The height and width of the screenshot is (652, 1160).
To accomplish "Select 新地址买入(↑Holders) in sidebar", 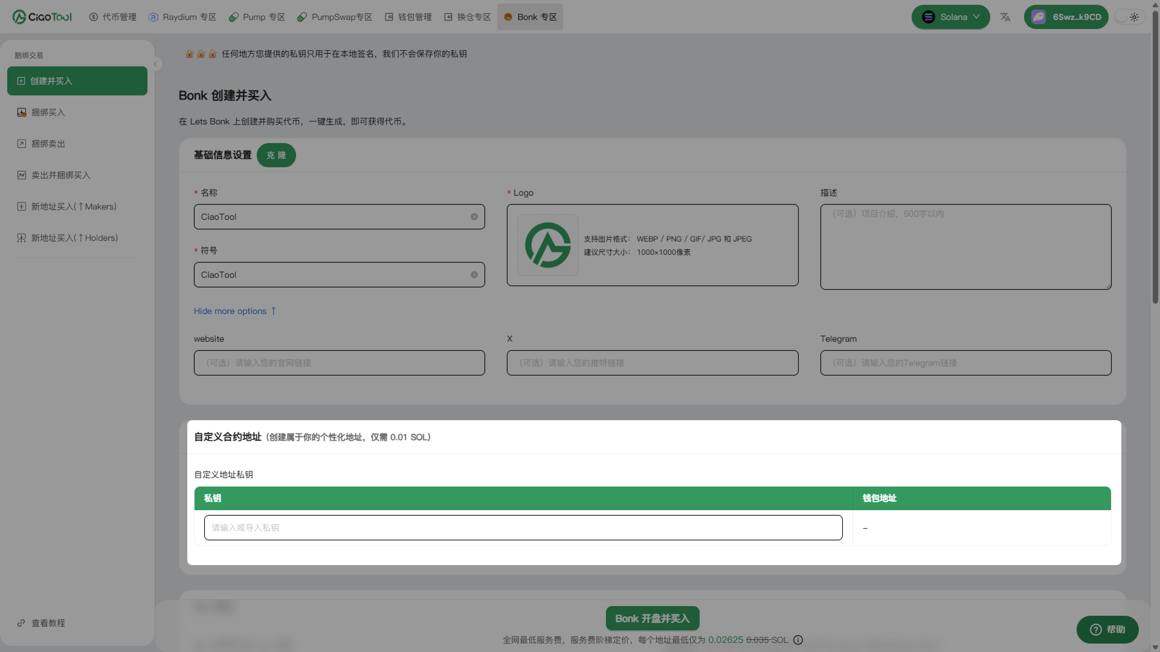I will click(x=77, y=238).
